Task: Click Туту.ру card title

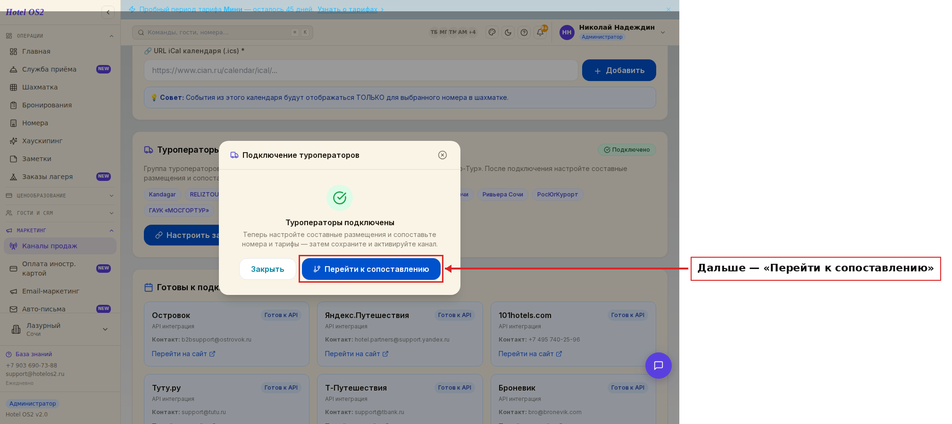Action: tap(167, 388)
